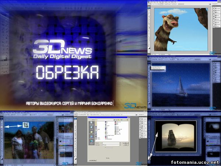Click the Cancel button in the file dialog

(x=126, y=145)
